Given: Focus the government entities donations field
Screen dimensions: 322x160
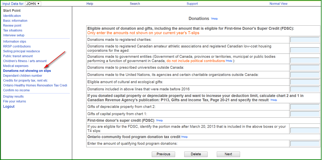Looking at the screenshot, I should click(305, 60).
